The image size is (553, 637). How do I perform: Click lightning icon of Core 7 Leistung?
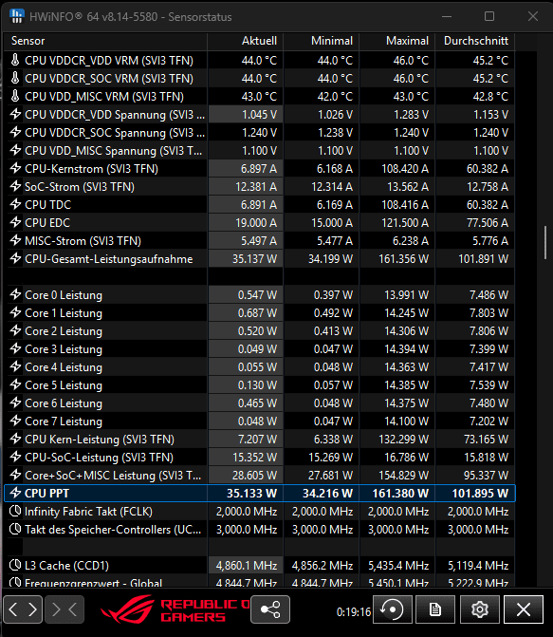coord(15,421)
